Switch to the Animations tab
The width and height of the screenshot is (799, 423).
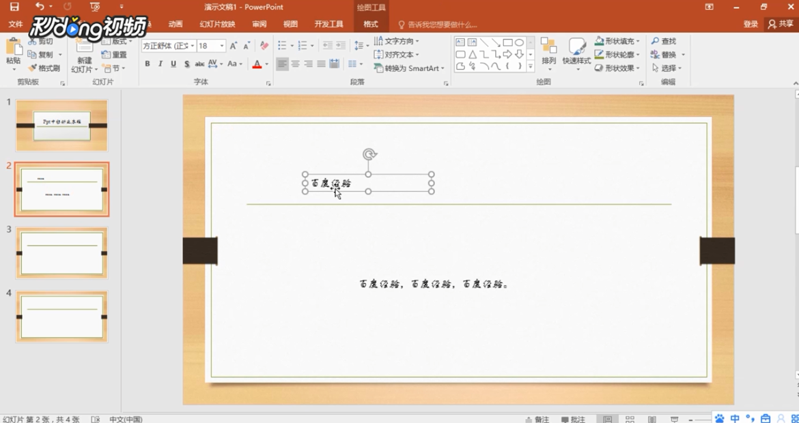point(176,24)
